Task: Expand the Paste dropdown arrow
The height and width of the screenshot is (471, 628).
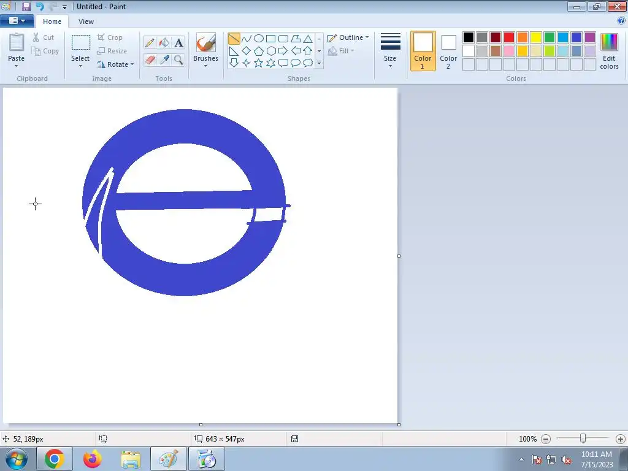Action: pyautogui.click(x=16, y=66)
